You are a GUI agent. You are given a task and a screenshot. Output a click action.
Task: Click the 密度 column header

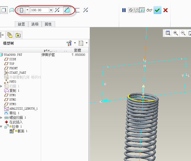77,50
